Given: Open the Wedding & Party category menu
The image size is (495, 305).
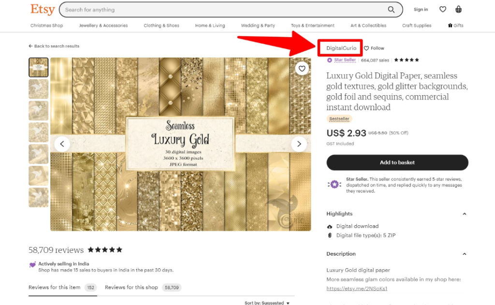Looking at the screenshot, I should point(258,25).
